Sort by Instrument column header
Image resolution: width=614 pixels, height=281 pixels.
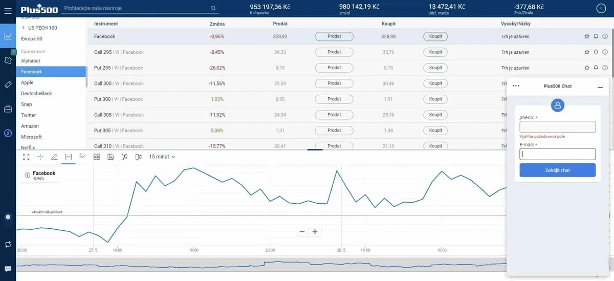click(106, 24)
